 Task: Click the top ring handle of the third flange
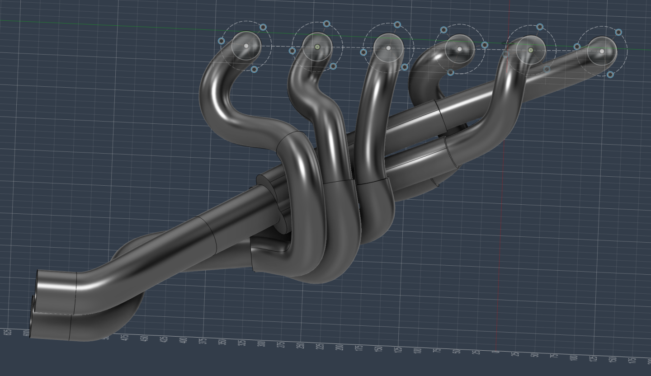point(397,24)
